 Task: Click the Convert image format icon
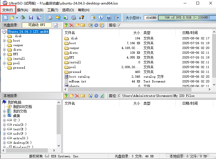(x=58, y=18)
